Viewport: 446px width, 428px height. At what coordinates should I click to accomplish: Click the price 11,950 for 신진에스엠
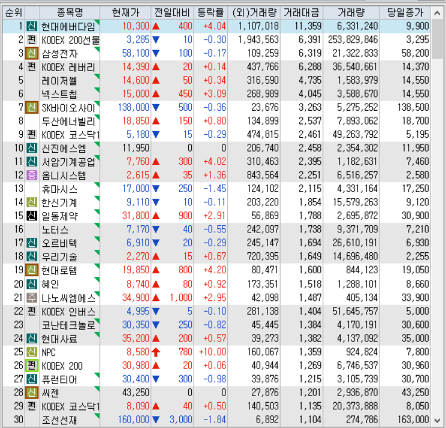click(136, 148)
